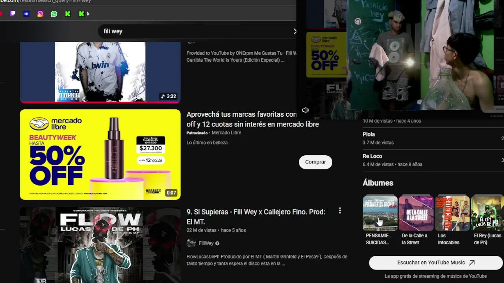This screenshot has width=504, height=283.
Task: Click the 'Los Intocables' album label
Action: click(x=448, y=239)
